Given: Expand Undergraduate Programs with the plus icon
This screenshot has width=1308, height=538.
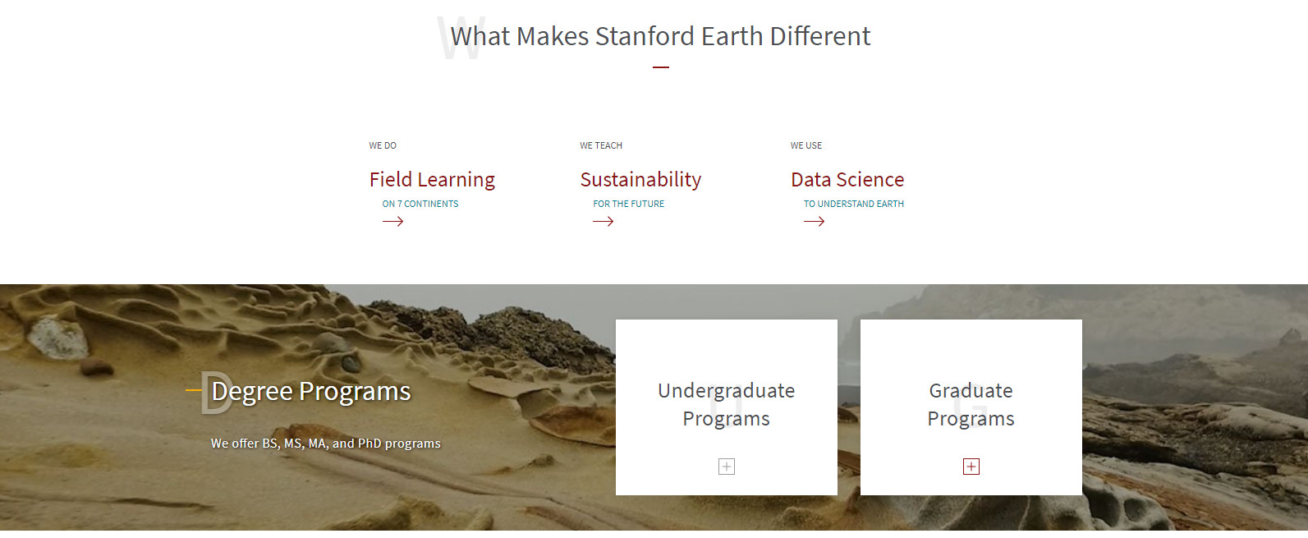Looking at the screenshot, I should coord(727,467).
